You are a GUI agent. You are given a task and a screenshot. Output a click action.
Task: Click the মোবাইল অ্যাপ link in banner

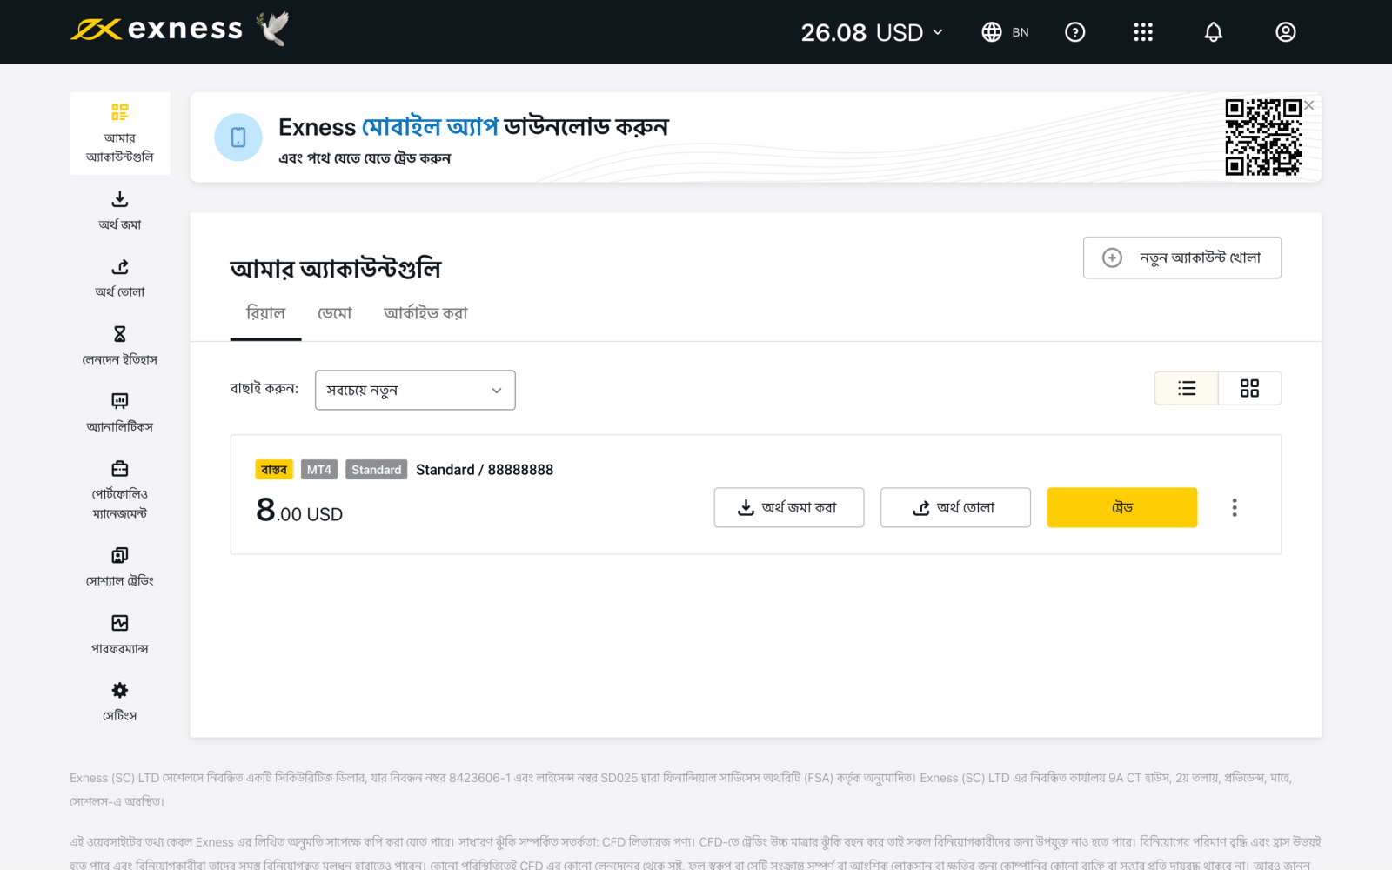[431, 127]
